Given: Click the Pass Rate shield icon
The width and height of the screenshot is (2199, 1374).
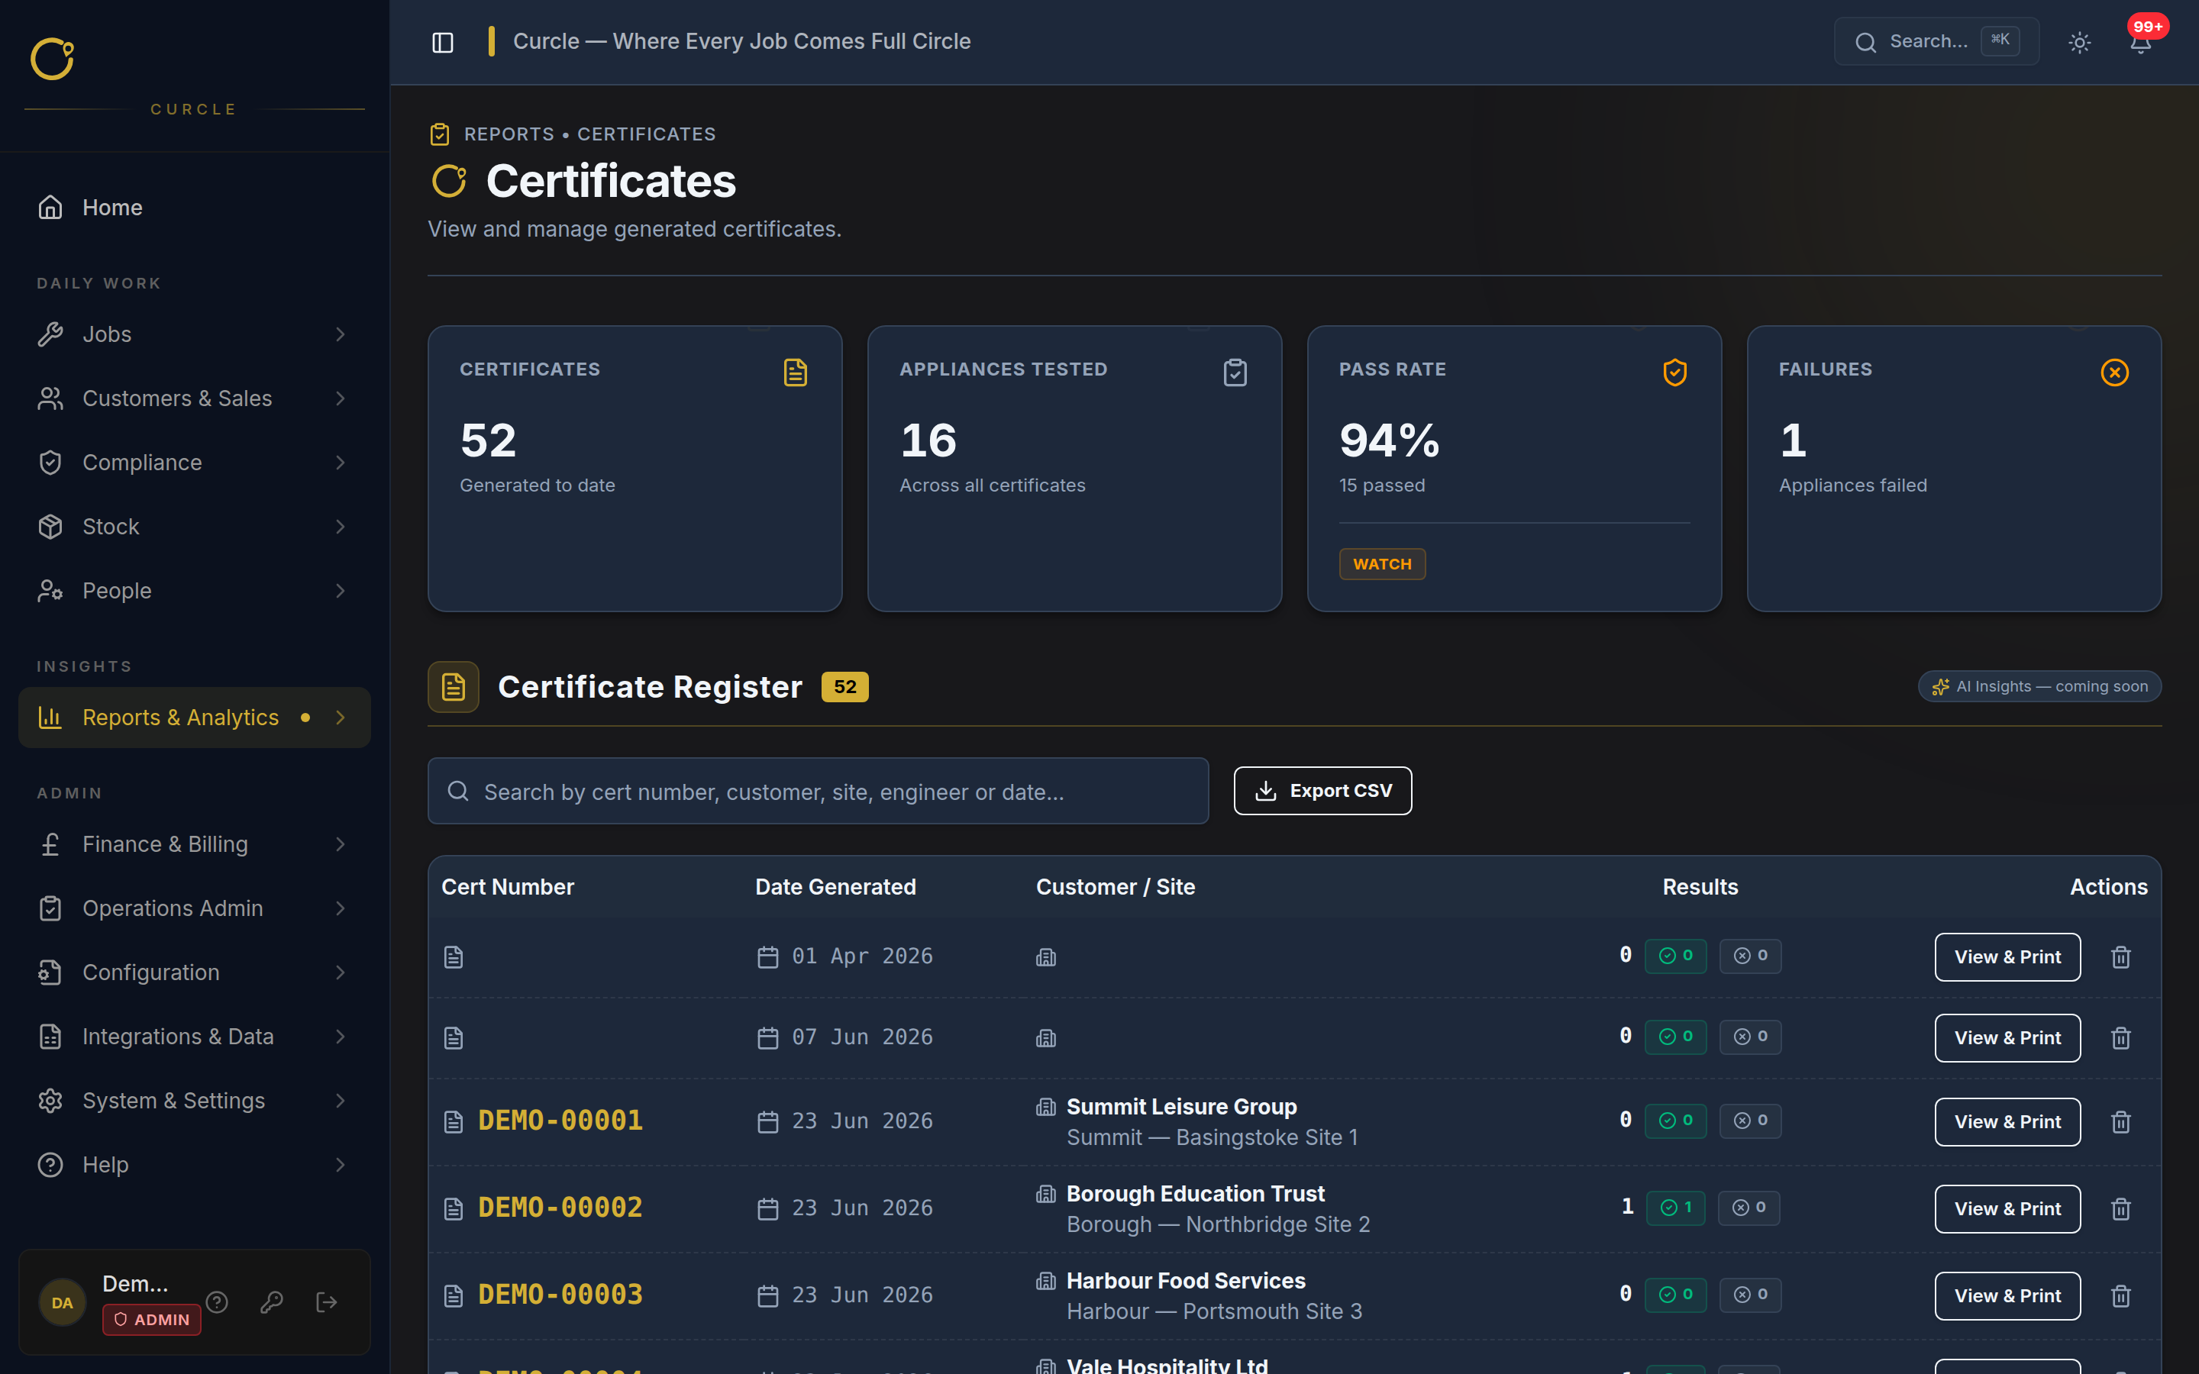Looking at the screenshot, I should 1674,373.
